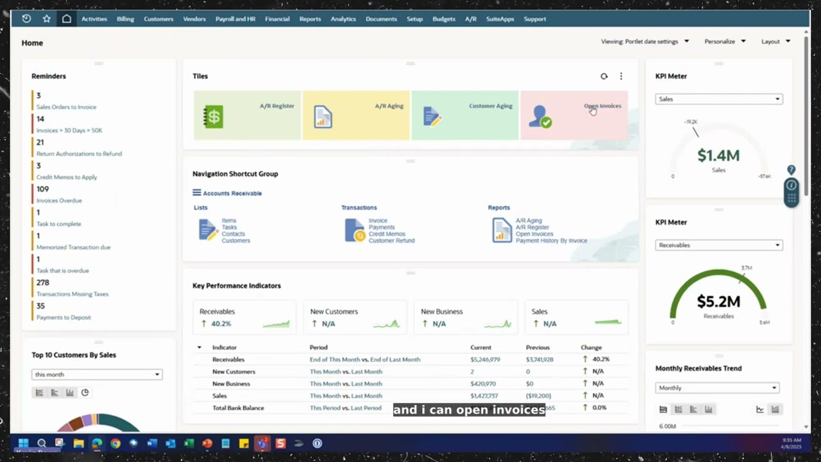The image size is (821, 462).
Task: Click the Reports group chart icon
Action: (502, 230)
